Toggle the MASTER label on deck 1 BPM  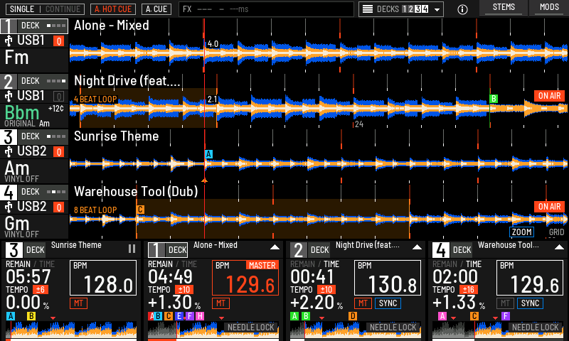pyautogui.click(x=262, y=265)
